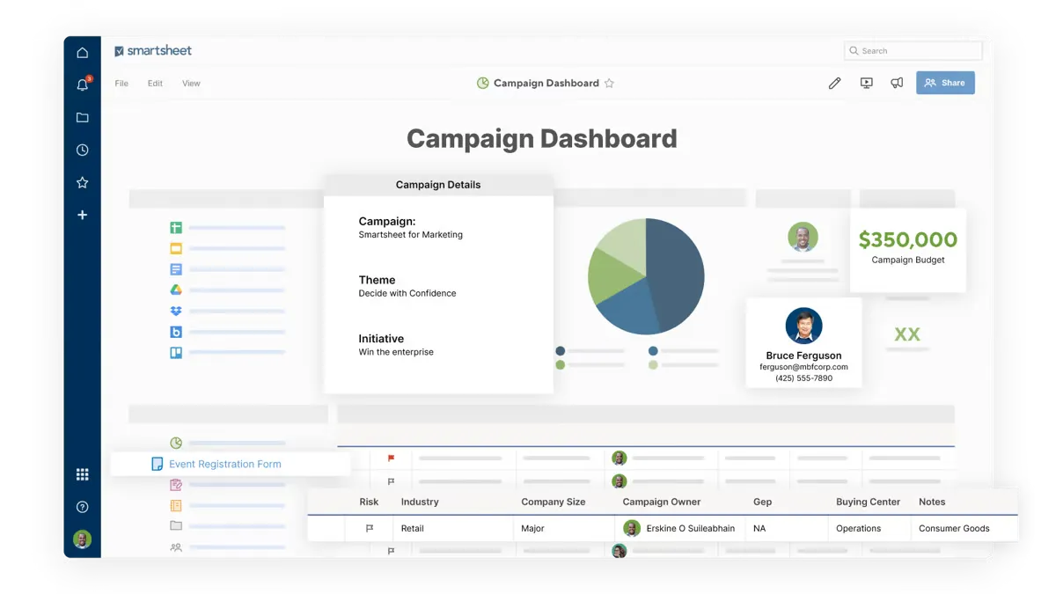Open the blue 'b' shortcut icon
This screenshot has height=594, width=1056.
pos(175,332)
